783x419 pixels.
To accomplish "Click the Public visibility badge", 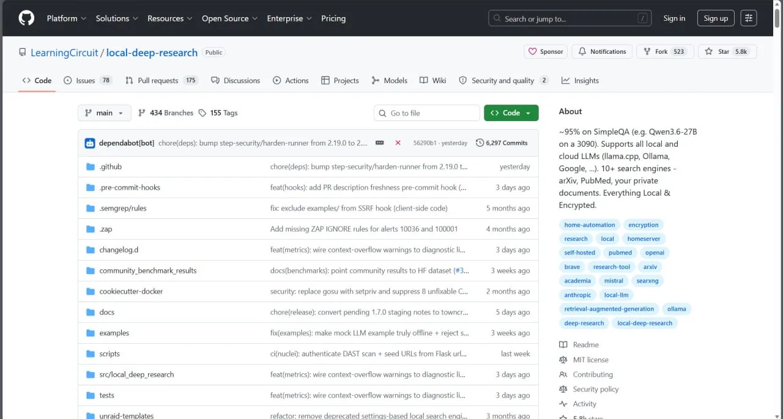I will (x=213, y=53).
